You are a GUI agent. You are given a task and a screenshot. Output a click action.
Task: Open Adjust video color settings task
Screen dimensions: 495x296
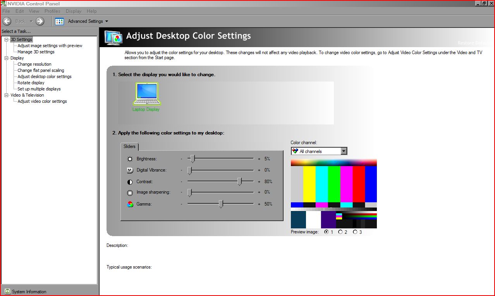tap(42, 101)
